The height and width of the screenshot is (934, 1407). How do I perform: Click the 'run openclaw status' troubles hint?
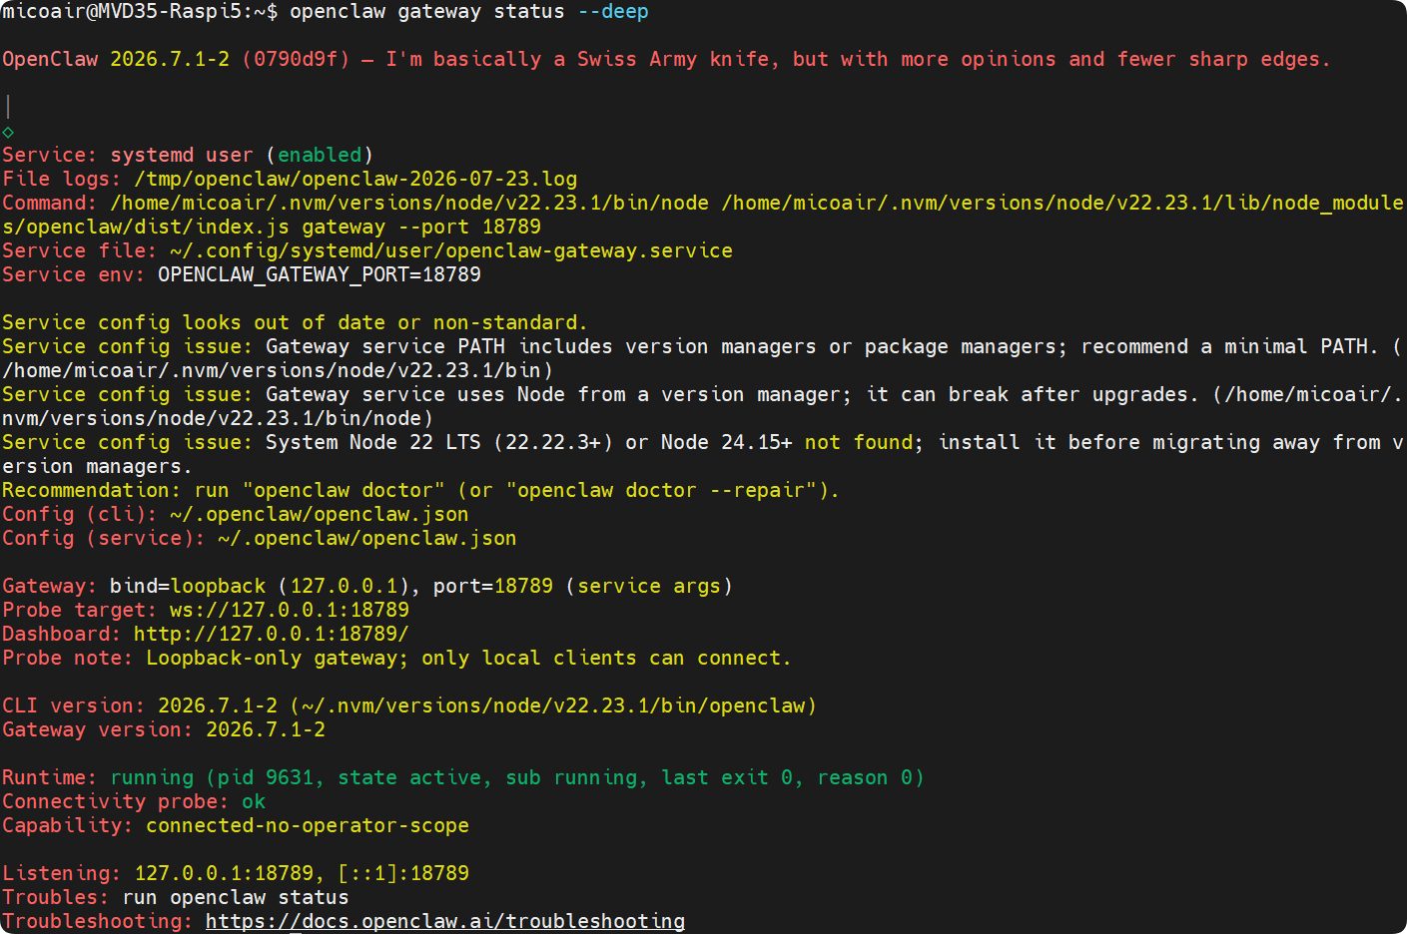(236, 897)
